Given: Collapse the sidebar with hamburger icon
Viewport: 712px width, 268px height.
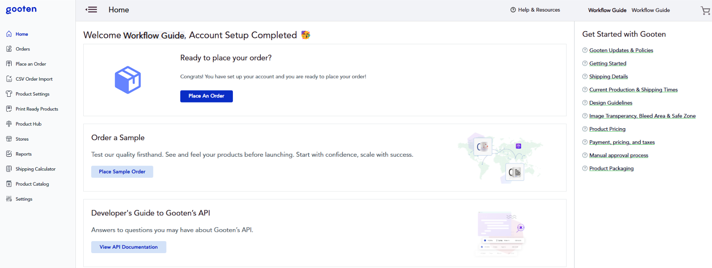Looking at the screenshot, I should (91, 10).
